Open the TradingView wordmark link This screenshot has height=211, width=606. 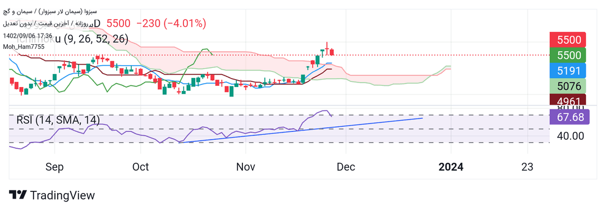coord(62,195)
